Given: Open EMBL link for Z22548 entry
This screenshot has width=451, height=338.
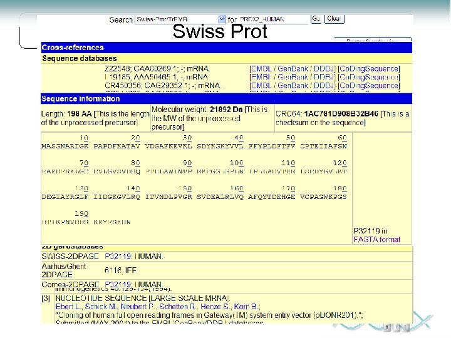Looking at the screenshot, I should pos(262,69).
